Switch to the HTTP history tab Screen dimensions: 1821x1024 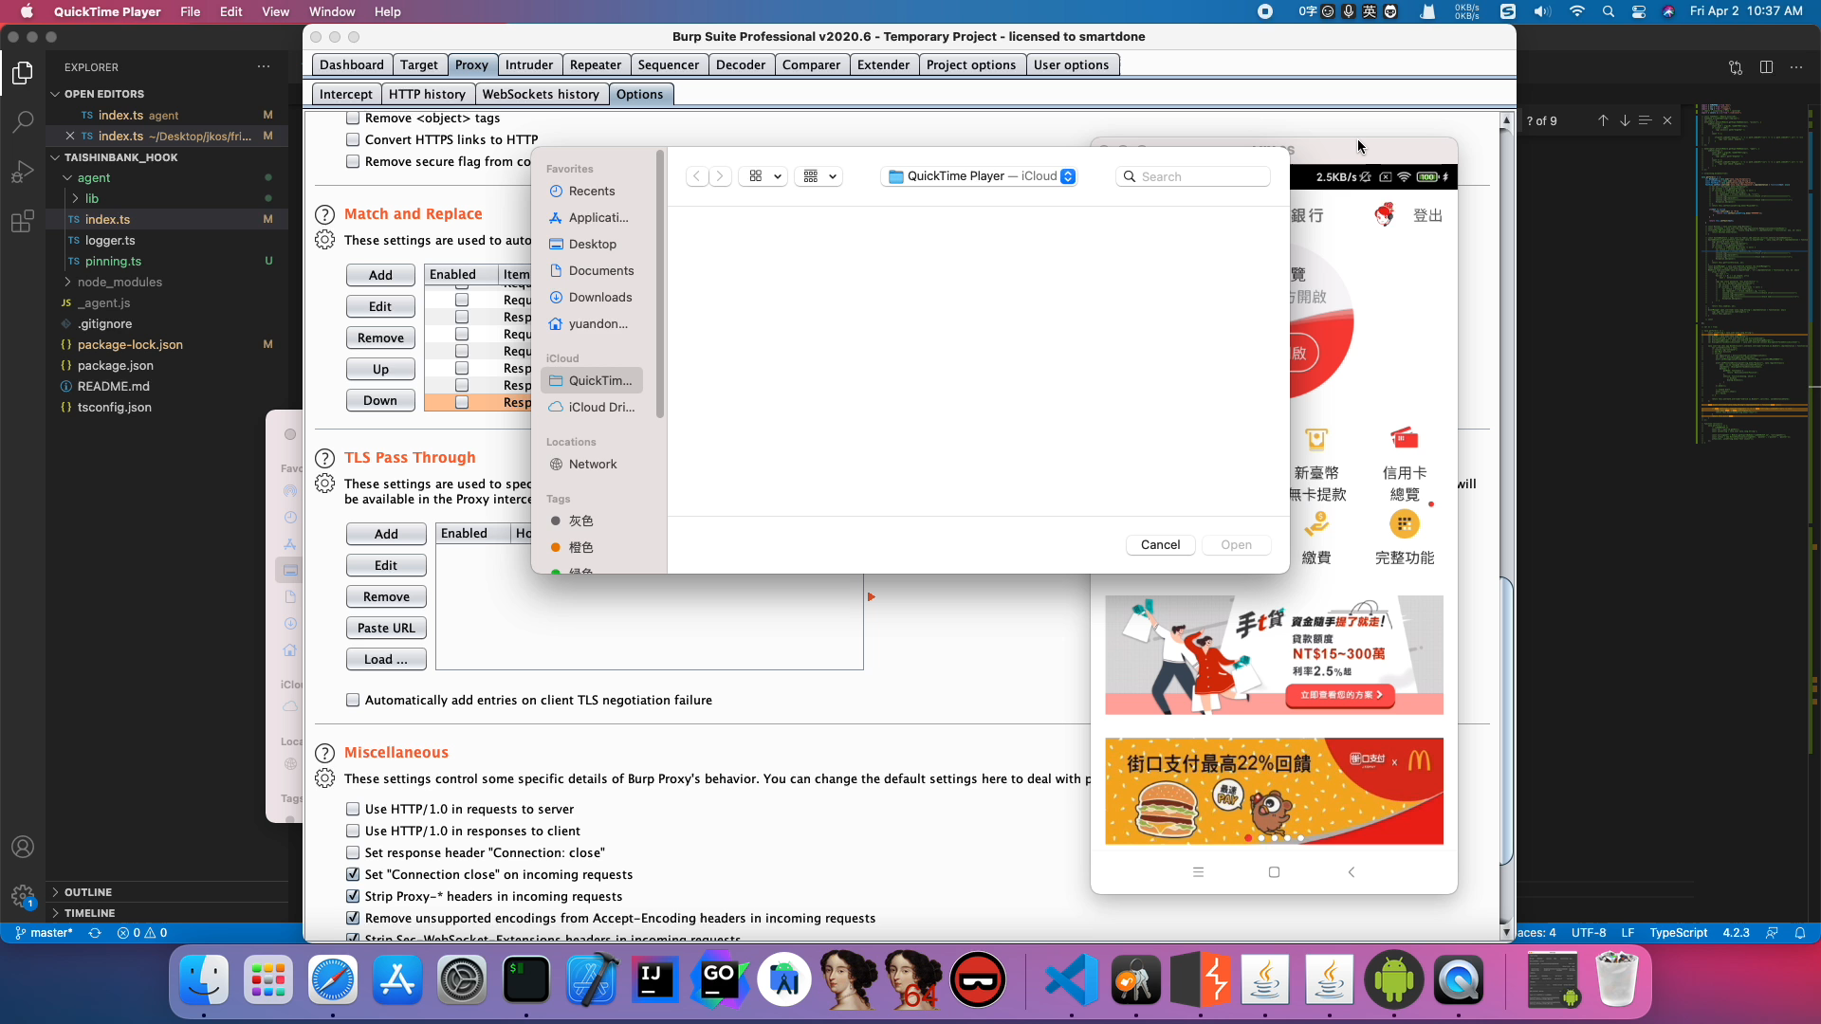click(x=427, y=94)
